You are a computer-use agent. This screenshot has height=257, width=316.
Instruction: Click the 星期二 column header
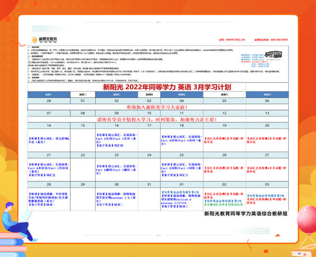click(x=83, y=95)
